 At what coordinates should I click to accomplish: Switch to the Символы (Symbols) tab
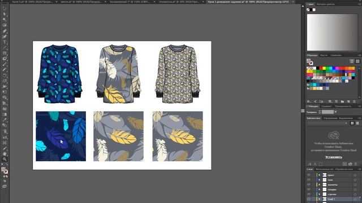(336, 55)
